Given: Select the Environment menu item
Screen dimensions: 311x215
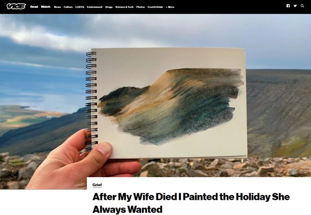Looking at the screenshot, I should (x=94, y=7).
